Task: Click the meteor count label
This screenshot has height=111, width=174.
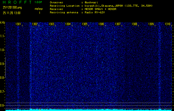Action: coord(38,9)
